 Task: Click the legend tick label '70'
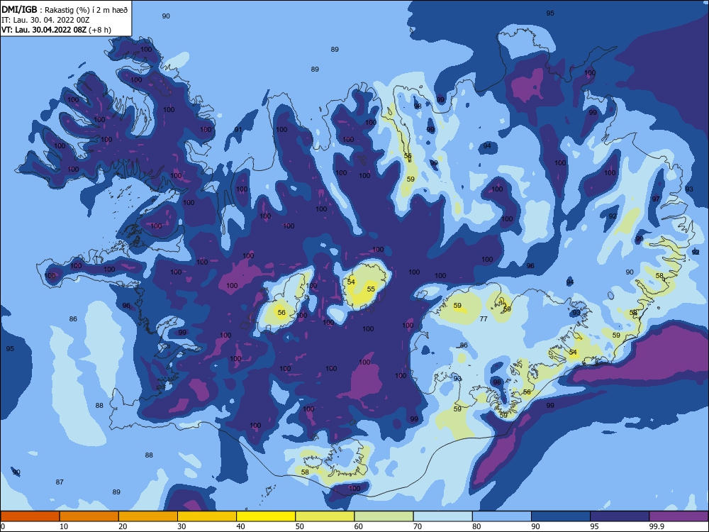(418, 526)
